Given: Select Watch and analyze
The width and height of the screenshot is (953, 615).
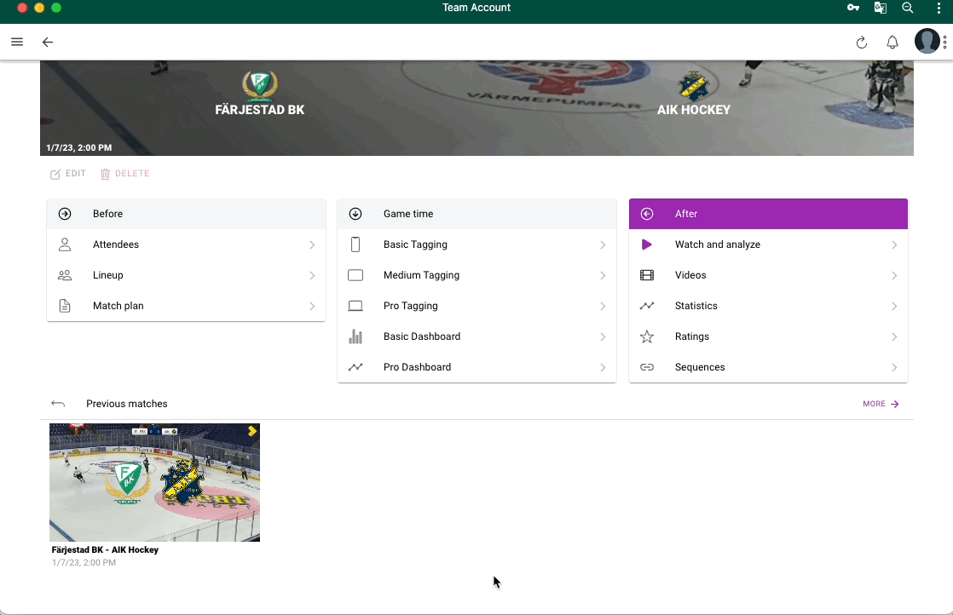Looking at the screenshot, I should pyautogui.click(x=768, y=244).
